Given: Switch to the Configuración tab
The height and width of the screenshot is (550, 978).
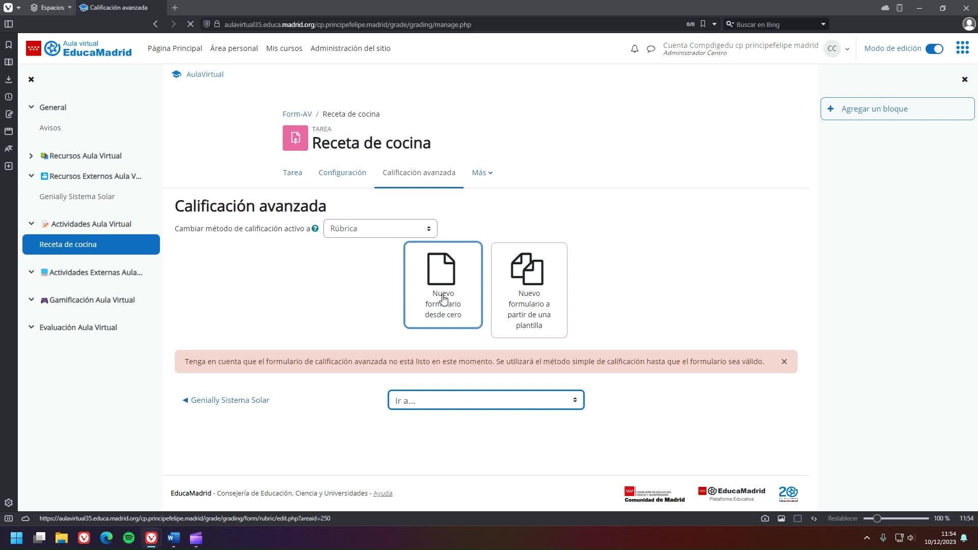Looking at the screenshot, I should [x=342, y=173].
